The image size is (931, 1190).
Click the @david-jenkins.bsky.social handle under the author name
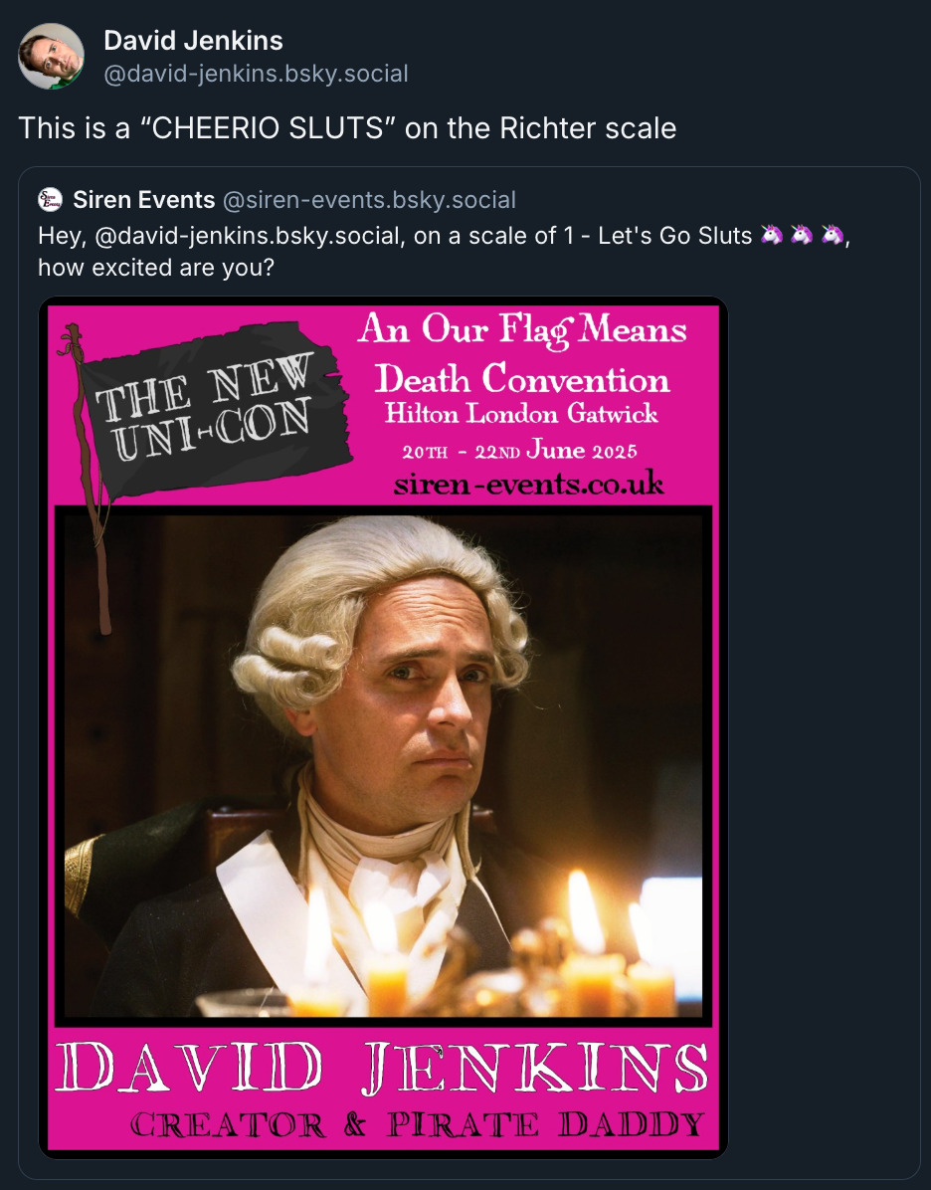pyautogui.click(x=256, y=74)
